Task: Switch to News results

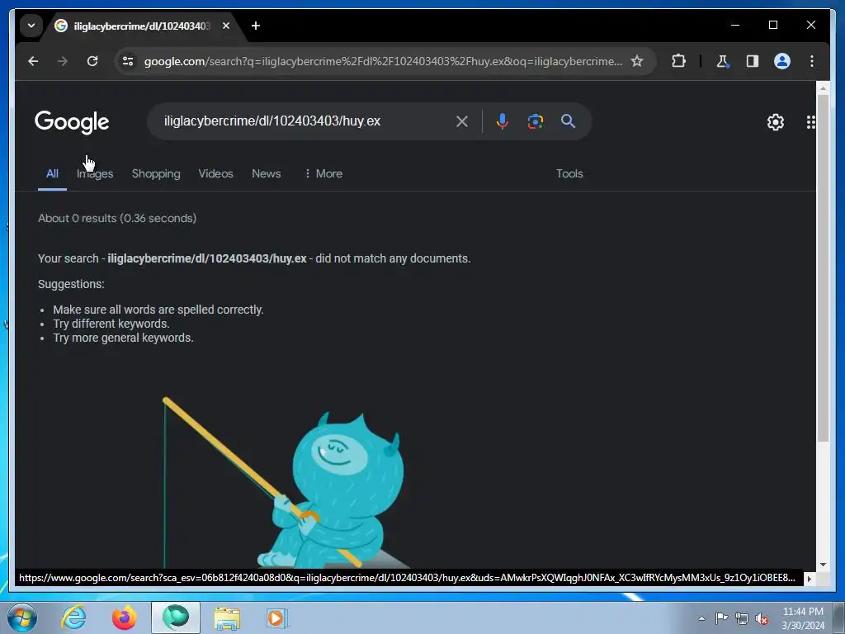Action: pos(267,173)
